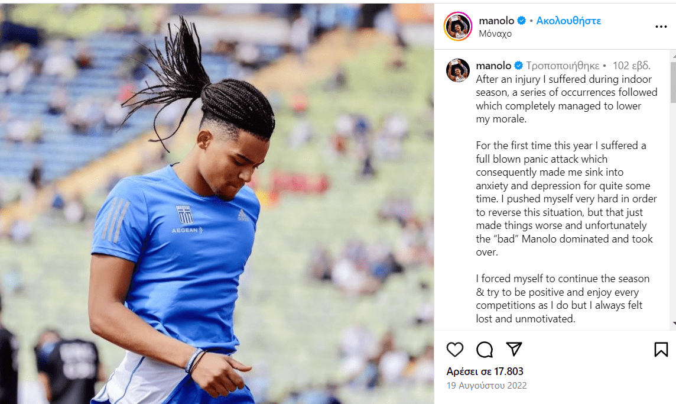Image resolution: width=676 pixels, height=404 pixels.
Task: Click the verified badge beside the caption username
Action: tap(519, 66)
